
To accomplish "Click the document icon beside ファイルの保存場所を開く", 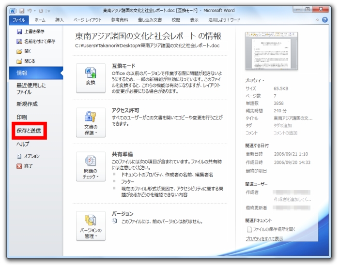I will click(x=249, y=229).
